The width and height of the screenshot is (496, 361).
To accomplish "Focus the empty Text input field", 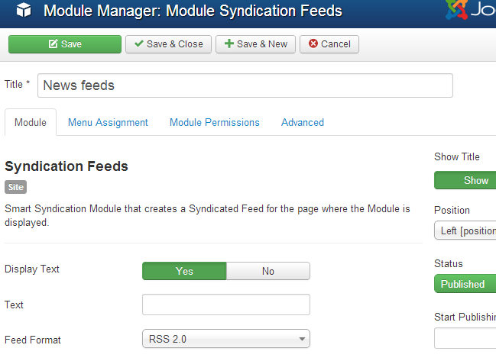I will coord(226,305).
